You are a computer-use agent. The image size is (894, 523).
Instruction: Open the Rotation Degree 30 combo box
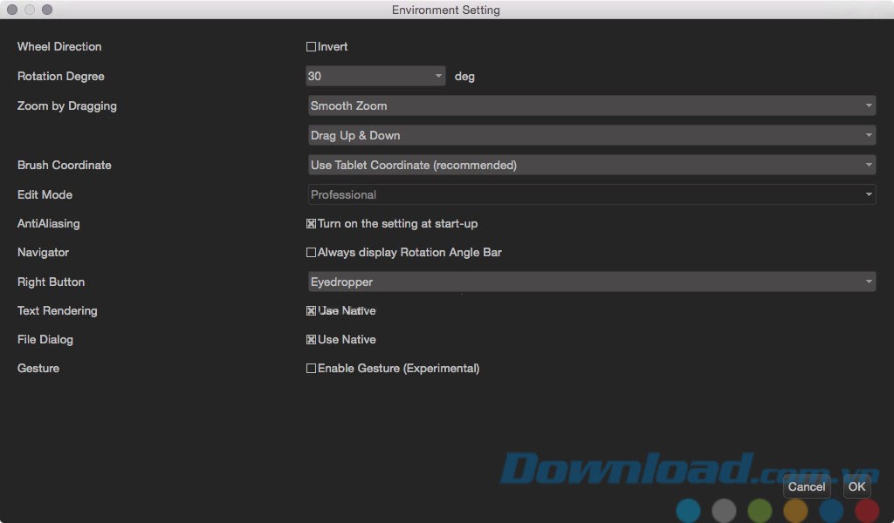tap(375, 77)
